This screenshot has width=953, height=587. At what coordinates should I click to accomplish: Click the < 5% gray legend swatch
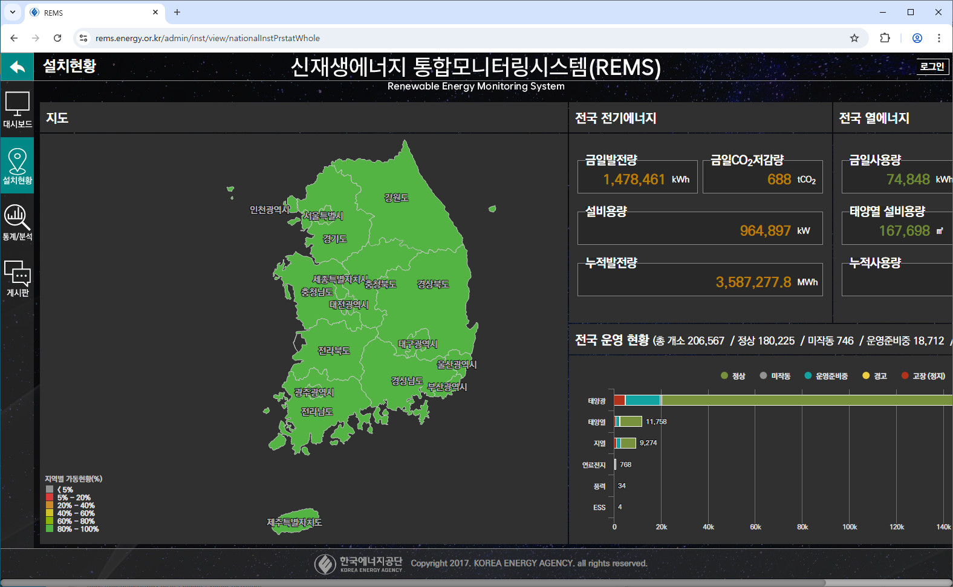click(50, 490)
